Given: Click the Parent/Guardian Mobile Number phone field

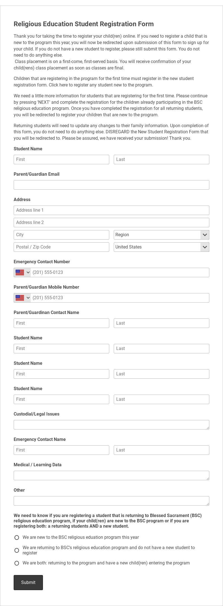Looking at the screenshot, I should [120, 298].
